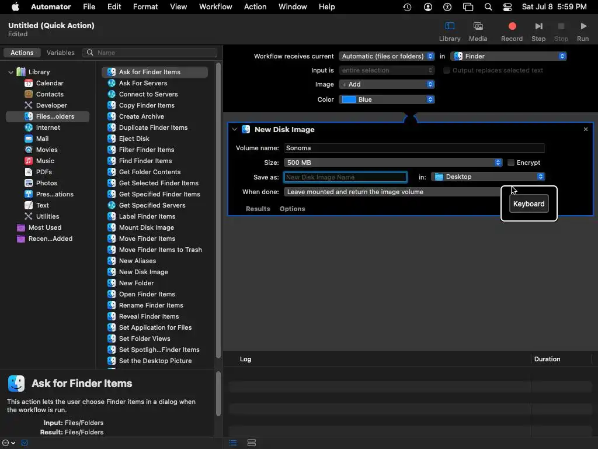
Task: Open the Spotlight search menu bar icon
Action: coord(488,7)
